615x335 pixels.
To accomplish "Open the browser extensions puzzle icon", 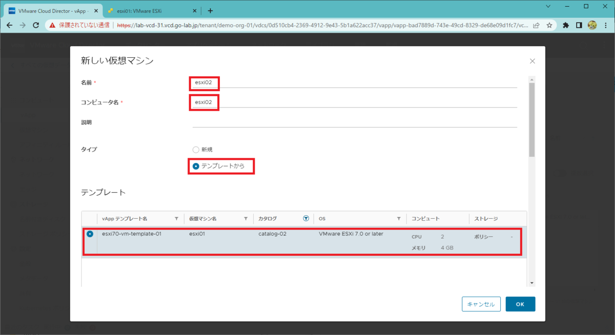I will (x=566, y=25).
